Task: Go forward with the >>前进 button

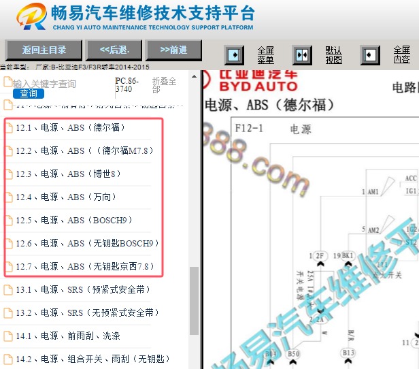Action: click(173, 50)
